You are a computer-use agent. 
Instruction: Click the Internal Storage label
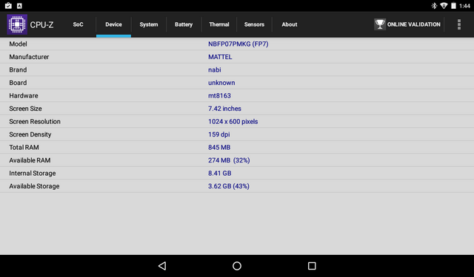[x=33, y=174]
